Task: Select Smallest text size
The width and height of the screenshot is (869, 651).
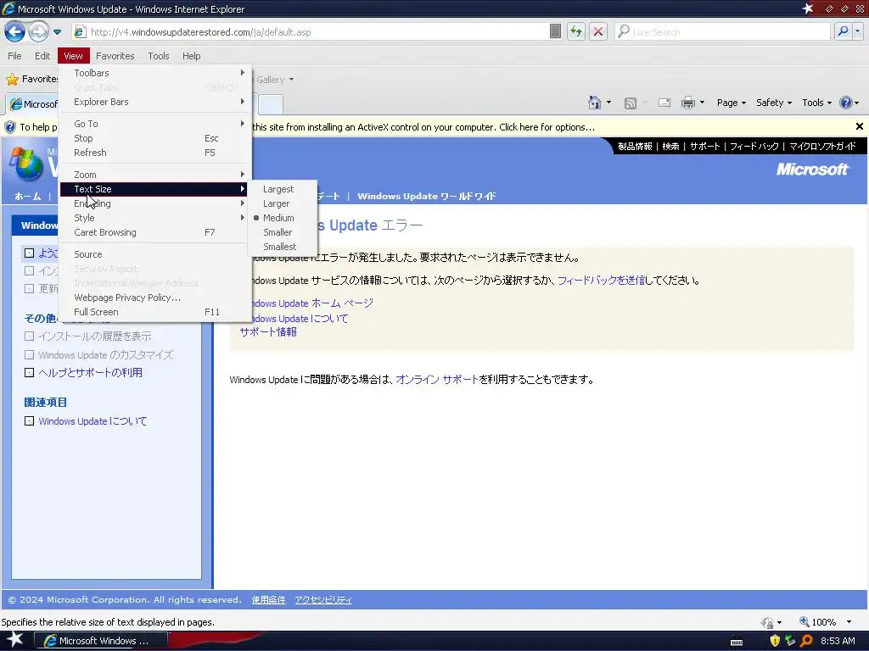Action: [282, 247]
